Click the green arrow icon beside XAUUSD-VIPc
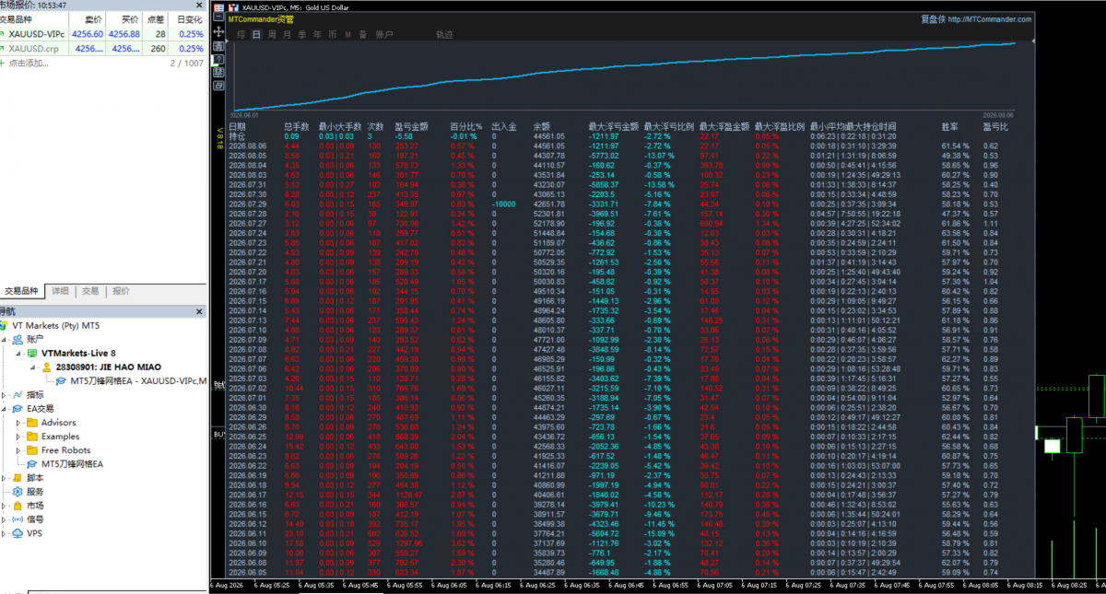This screenshot has height=594, width=1106. [x=2, y=33]
